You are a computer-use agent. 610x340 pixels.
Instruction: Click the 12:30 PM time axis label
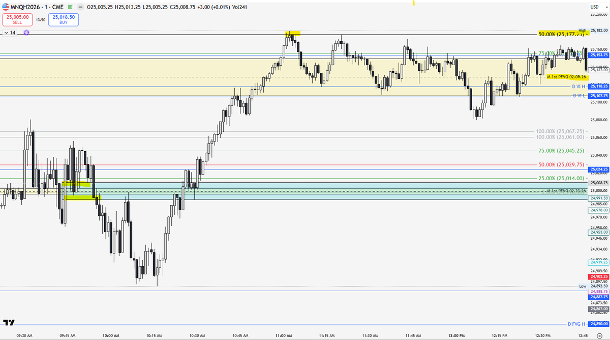click(543, 336)
